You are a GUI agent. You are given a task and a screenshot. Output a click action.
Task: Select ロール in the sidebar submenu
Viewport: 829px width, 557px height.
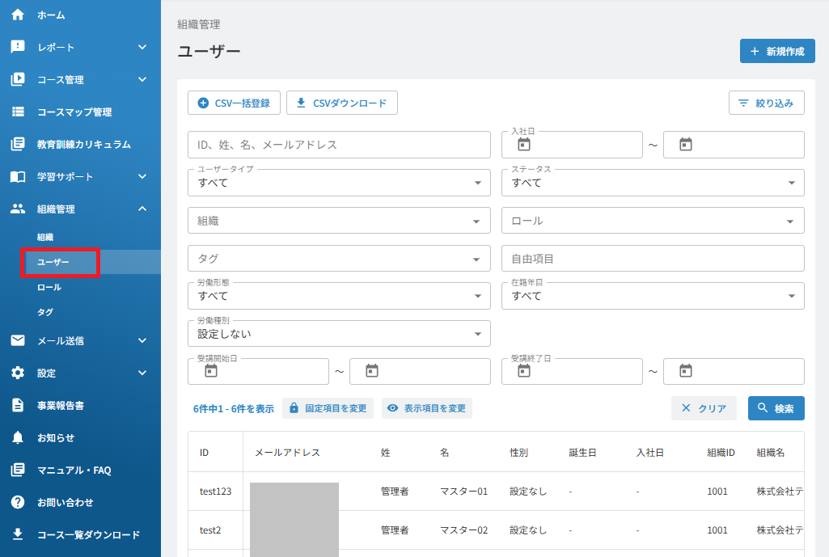point(49,287)
